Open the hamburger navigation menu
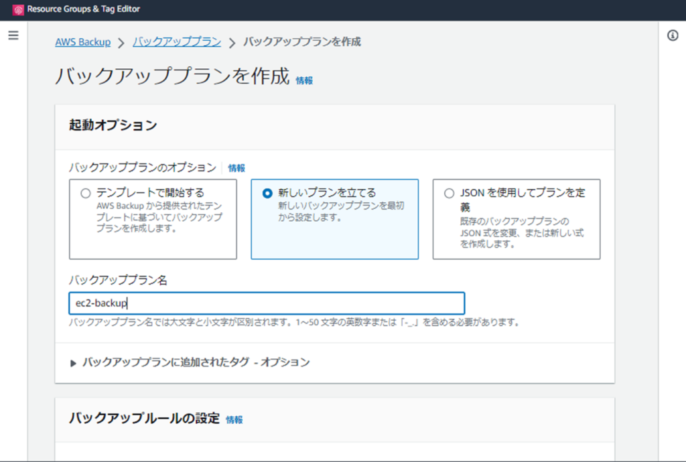This screenshot has height=462, width=686. (13, 35)
